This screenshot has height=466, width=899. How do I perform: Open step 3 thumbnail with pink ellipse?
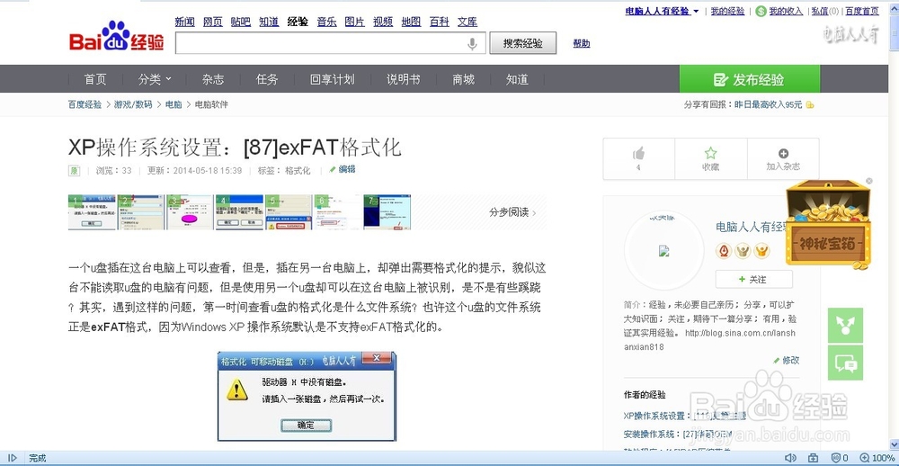click(190, 211)
